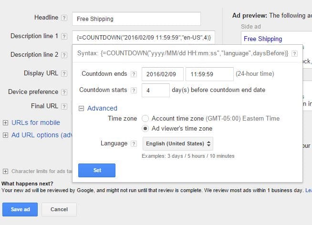
Task: Click help icon next to Display URL
Action: (64, 74)
